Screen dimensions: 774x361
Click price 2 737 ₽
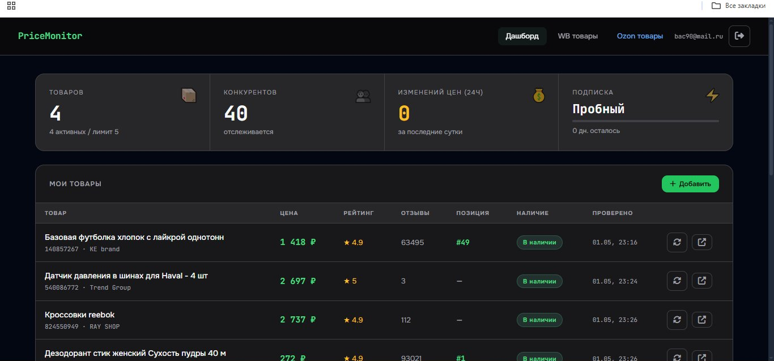point(298,320)
